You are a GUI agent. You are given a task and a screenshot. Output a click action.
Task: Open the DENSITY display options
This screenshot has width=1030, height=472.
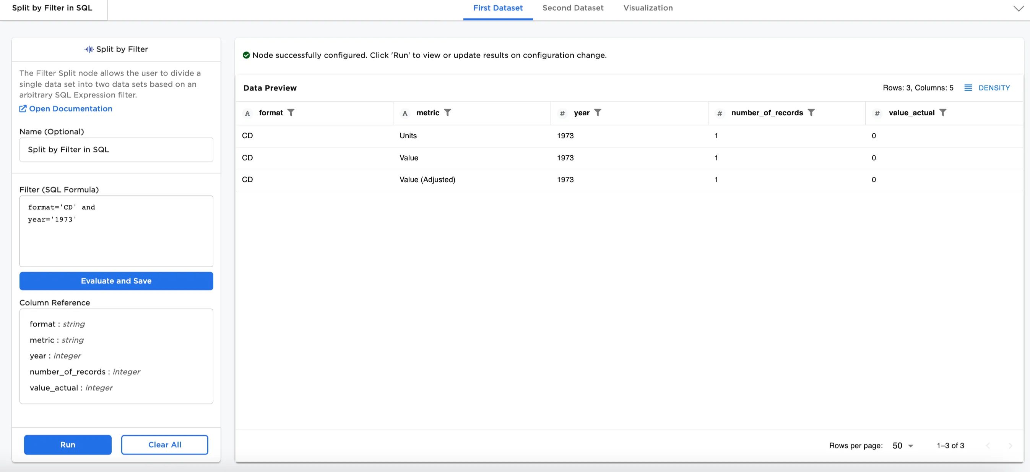(x=988, y=87)
